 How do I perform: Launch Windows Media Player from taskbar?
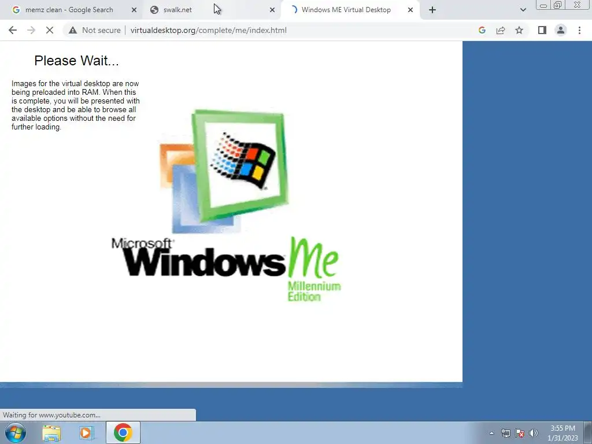(87, 433)
